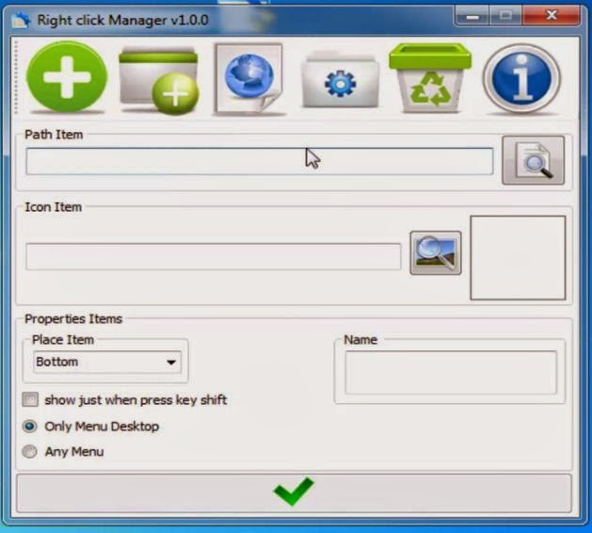Browse for file path with magnifier button

click(x=533, y=160)
